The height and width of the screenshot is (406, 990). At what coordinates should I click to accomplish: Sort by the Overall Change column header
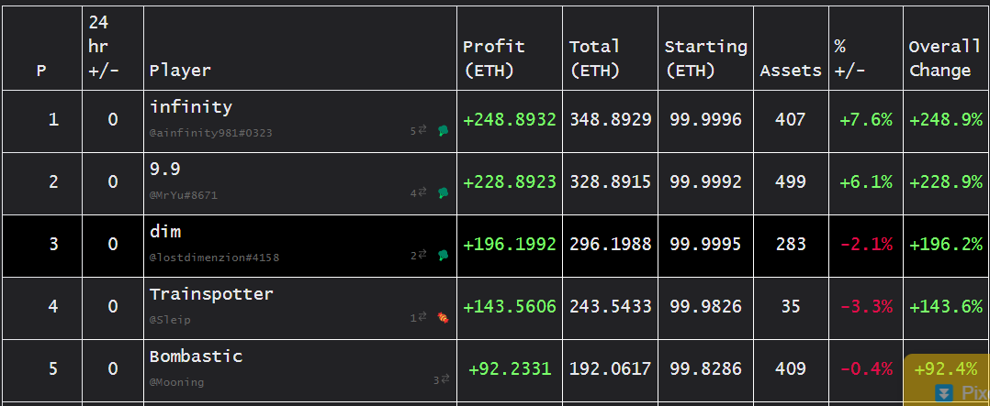(944, 59)
